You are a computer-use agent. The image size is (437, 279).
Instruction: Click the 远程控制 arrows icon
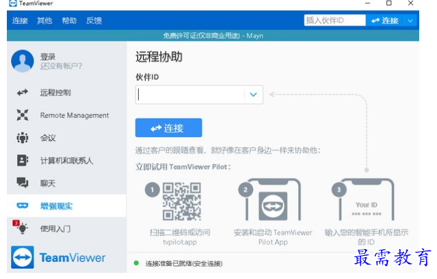click(x=23, y=92)
